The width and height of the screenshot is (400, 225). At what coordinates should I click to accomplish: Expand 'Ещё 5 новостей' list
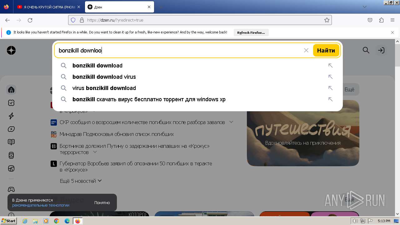[x=81, y=181]
